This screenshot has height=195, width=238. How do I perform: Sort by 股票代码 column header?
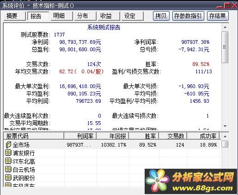pyautogui.click(x=34, y=136)
